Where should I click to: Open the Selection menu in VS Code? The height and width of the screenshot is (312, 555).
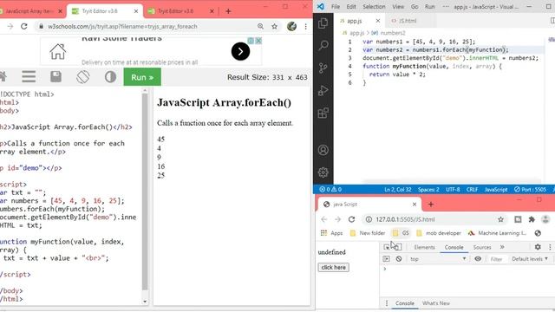[374, 7]
